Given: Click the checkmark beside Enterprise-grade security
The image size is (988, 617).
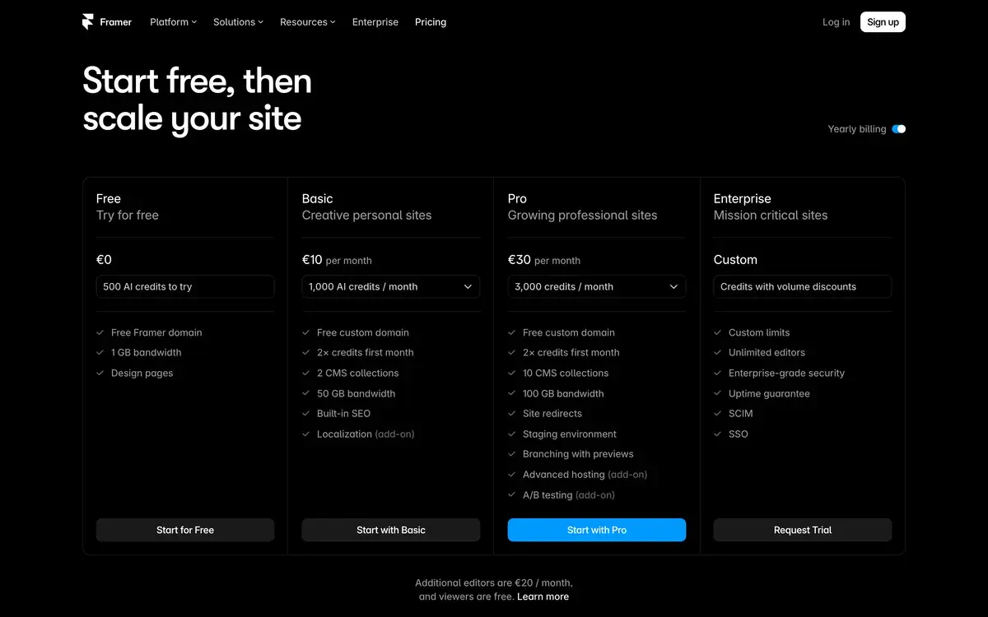Looking at the screenshot, I should coord(718,373).
